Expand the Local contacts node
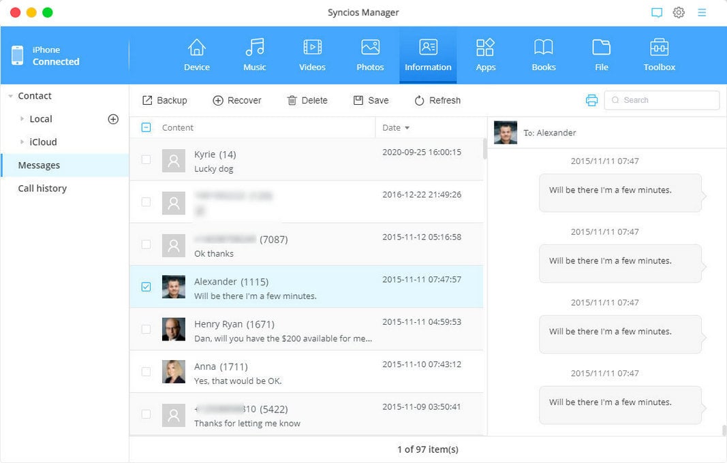This screenshot has width=727, height=463. (22, 118)
